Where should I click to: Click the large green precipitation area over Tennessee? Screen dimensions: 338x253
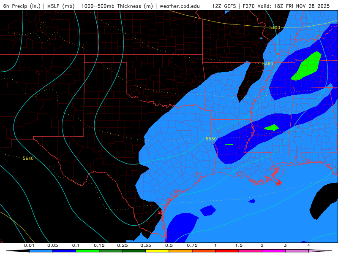click(x=307, y=66)
